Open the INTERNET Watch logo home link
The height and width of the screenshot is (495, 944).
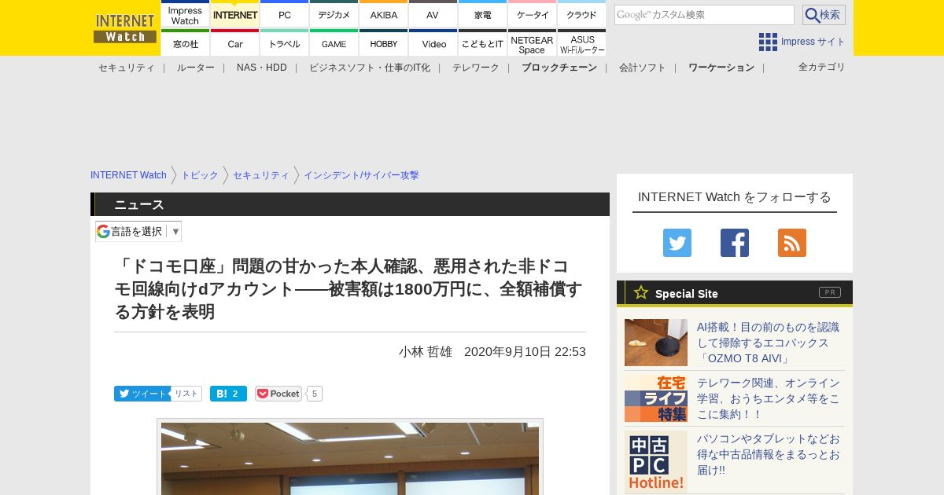coord(125,28)
